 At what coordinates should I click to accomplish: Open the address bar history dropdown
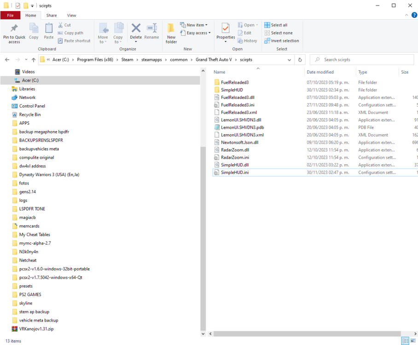tap(289, 59)
